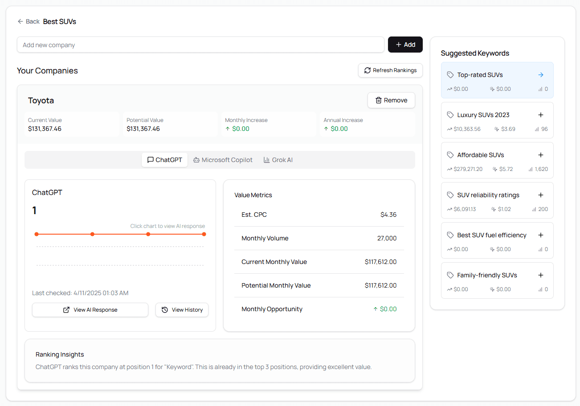
Task: Click the Affordable SUVs keyword text
Action: [481, 155]
